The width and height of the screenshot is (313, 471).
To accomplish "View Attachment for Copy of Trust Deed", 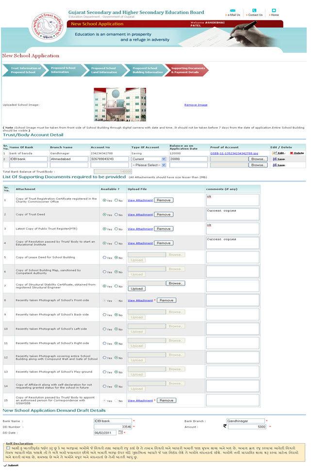I will tap(140, 215).
